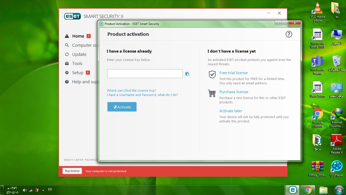Open Microsoft Word 2010 desktop shortcut
Viewport: 346px width, 195px height.
tap(318, 38)
